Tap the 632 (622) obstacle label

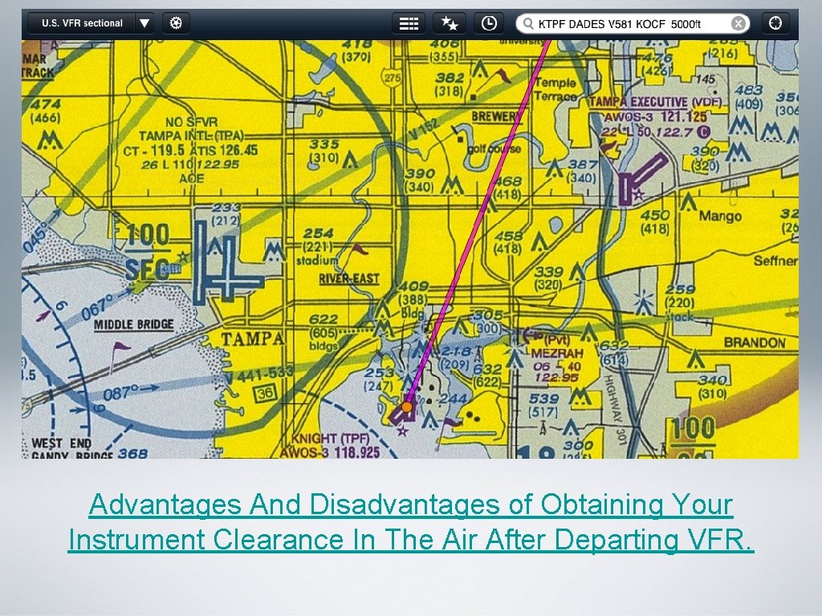pyautogui.click(x=486, y=376)
